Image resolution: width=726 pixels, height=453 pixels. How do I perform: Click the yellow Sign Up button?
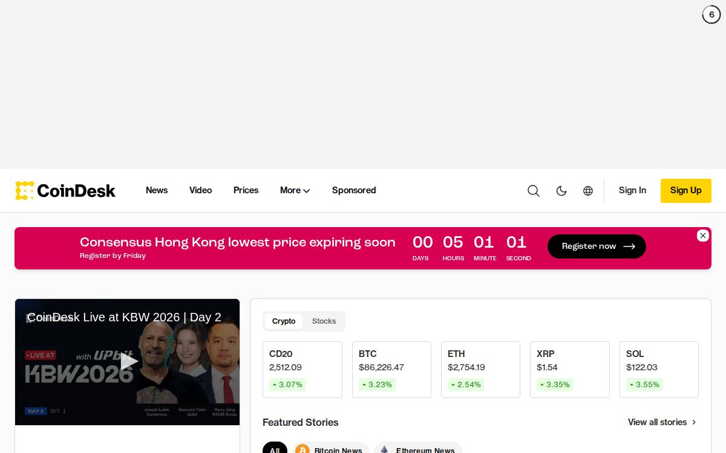coord(686,191)
